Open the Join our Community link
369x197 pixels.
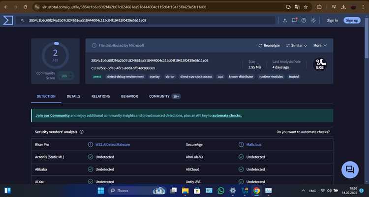[53, 115]
